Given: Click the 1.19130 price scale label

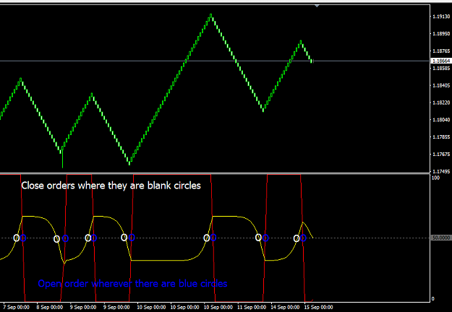Looking at the screenshot, I should (441, 17).
